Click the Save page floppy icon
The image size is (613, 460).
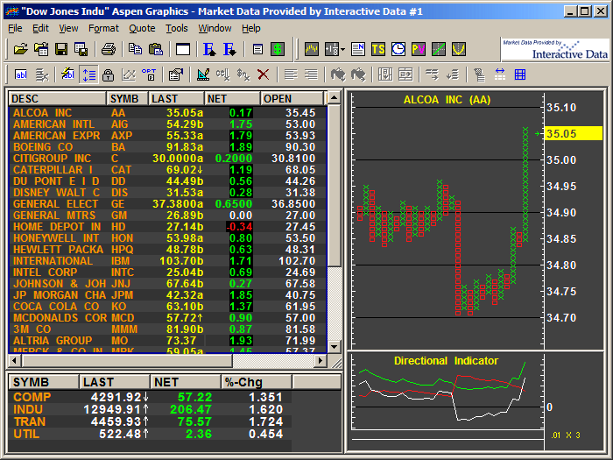pyautogui.click(x=81, y=49)
